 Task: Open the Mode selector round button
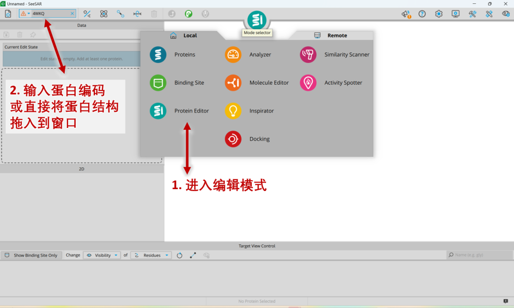[x=257, y=19]
